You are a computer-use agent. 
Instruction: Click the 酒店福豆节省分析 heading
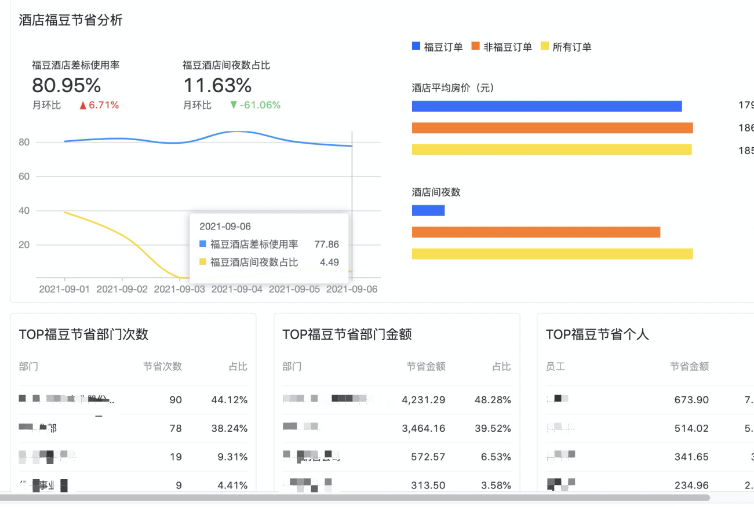click(71, 20)
